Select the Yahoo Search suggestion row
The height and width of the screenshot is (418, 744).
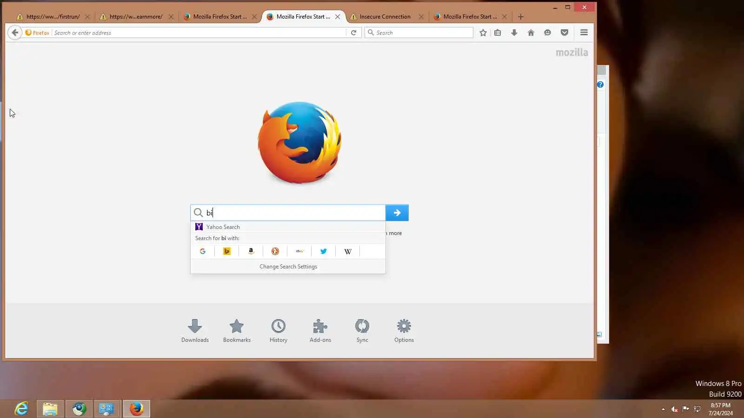point(288,227)
